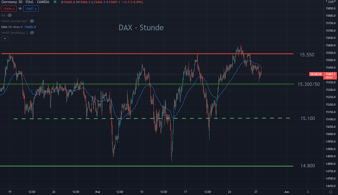Collapse the indicator legend with chevron
This screenshot has height=195, width=338.
point(5,38)
